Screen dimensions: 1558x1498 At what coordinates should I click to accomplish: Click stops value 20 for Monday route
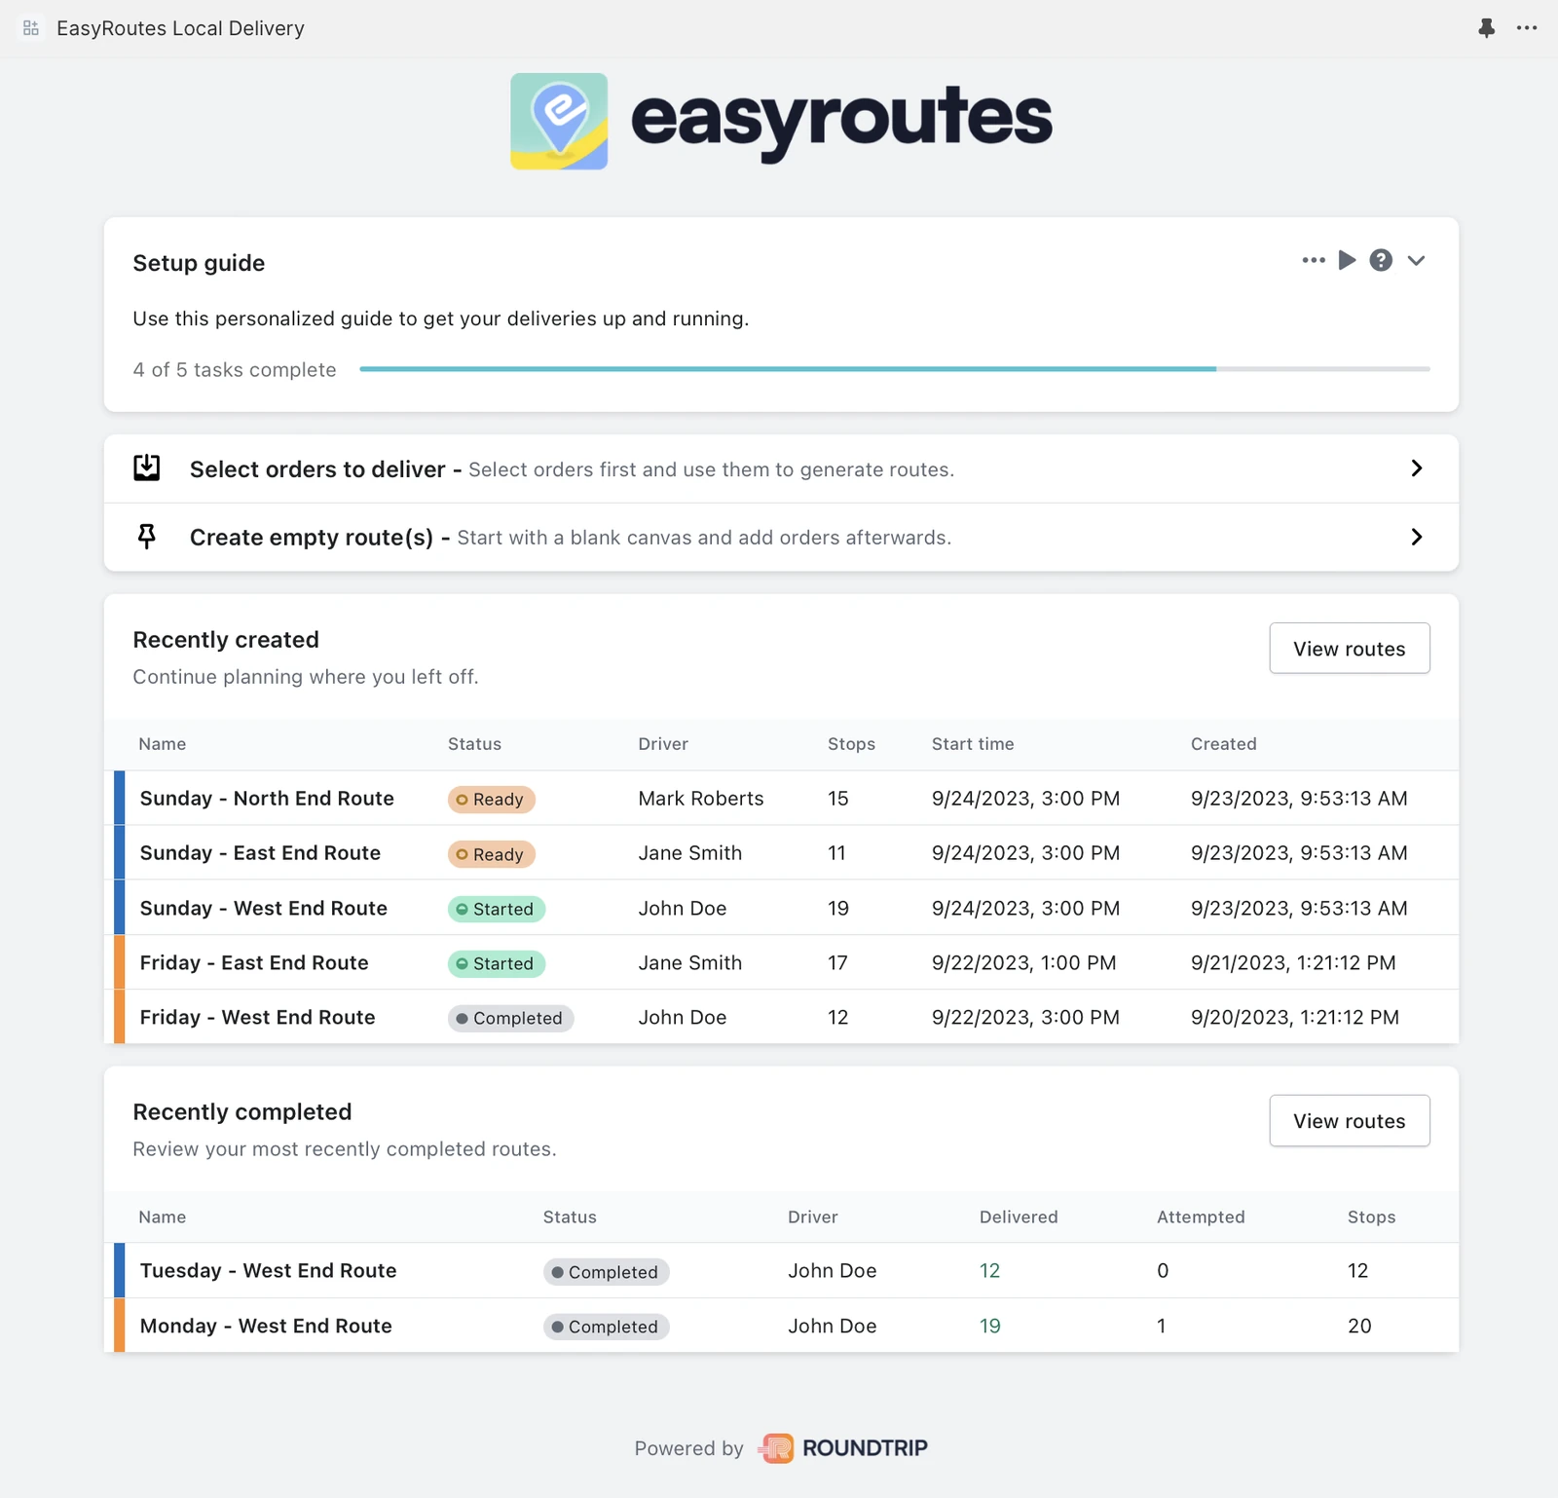pos(1359,1326)
